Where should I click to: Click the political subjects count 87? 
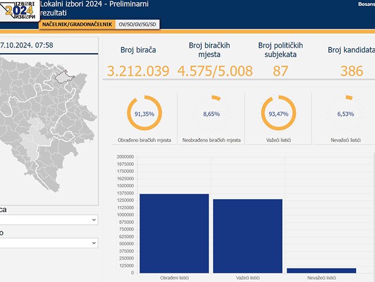point(280,71)
